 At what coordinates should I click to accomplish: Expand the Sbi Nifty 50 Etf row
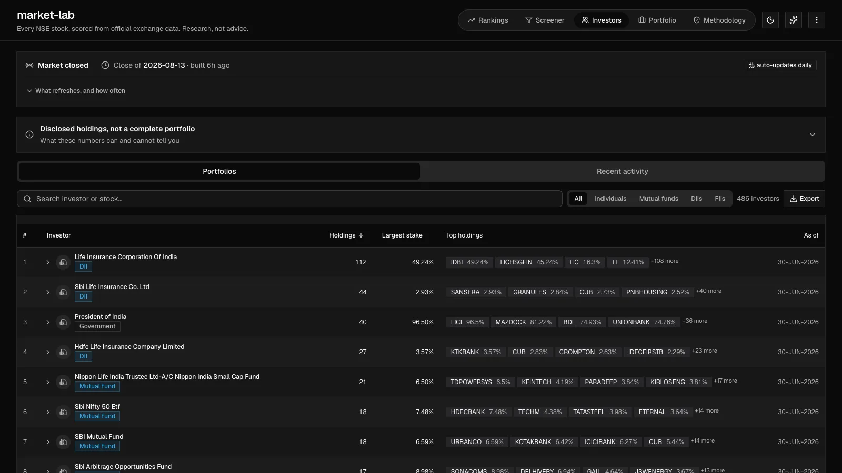tap(47, 412)
